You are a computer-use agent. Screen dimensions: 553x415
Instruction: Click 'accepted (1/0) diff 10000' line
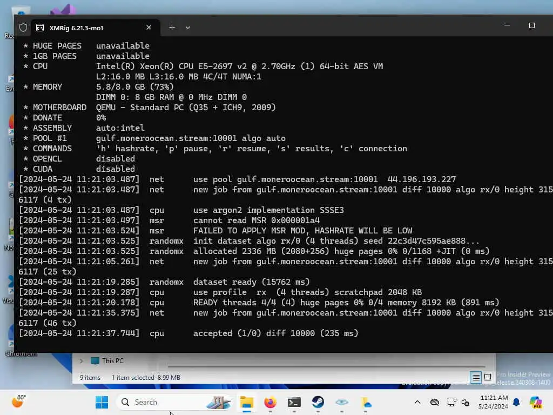click(x=188, y=333)
